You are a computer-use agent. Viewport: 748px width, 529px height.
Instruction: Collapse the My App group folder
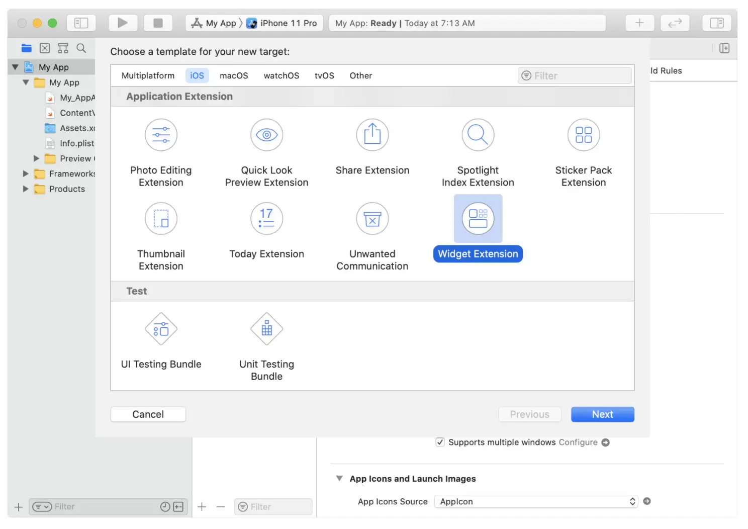pos(26,82)
